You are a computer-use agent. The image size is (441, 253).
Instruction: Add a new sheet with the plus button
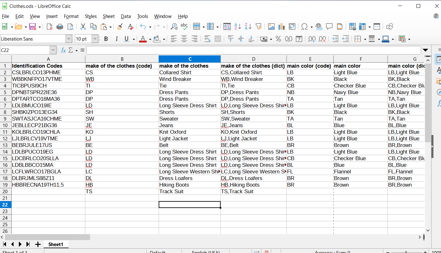pos(38,245)
